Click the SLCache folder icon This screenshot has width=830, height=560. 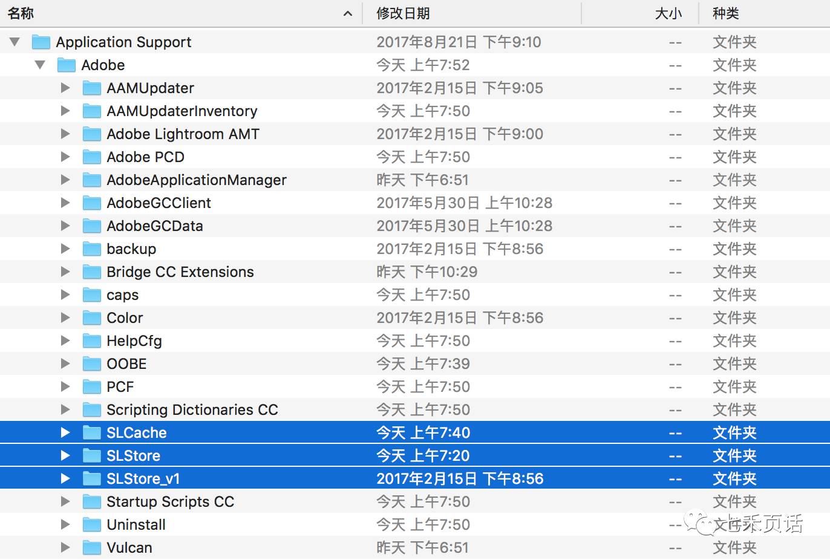coord(92,432)
